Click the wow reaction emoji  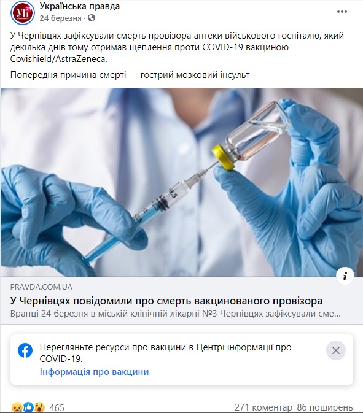[x=40, y=407]
